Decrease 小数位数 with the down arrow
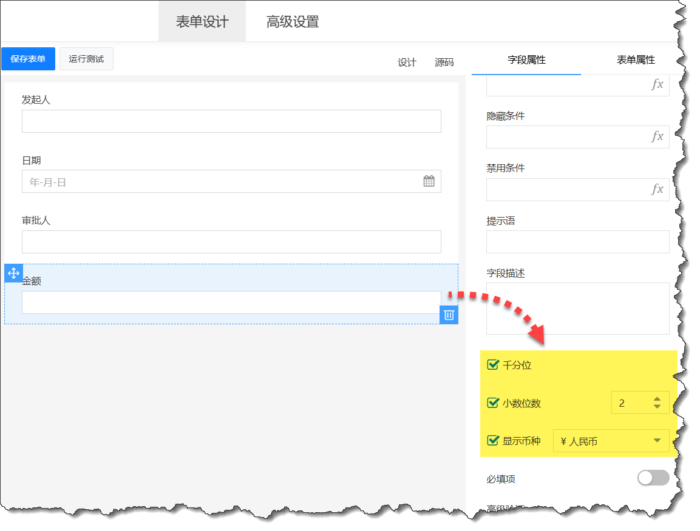Image resolution: width=700 pixels, height=531 pixels. [x=657, y=407]
